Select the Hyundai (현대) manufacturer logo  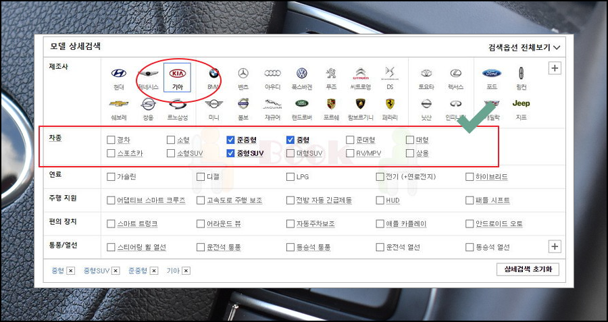point(119,73)
